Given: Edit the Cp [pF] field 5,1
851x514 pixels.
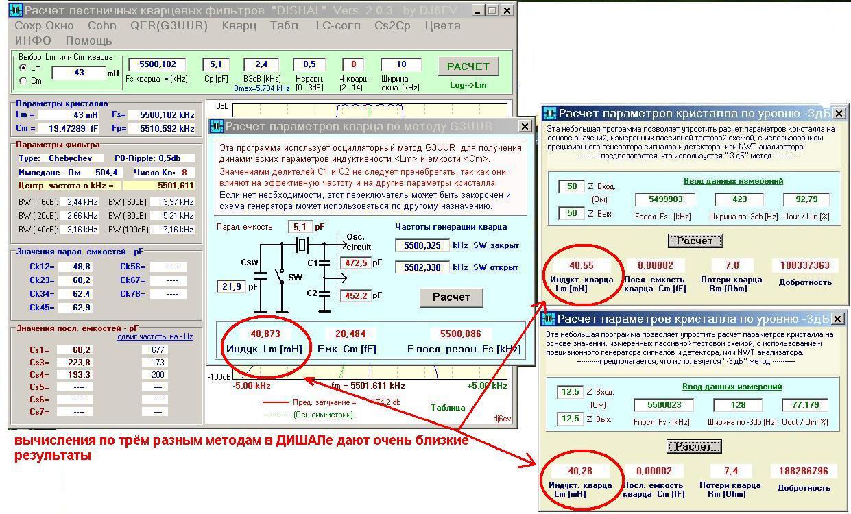Looking at the screenshot, I should (216, 64).
